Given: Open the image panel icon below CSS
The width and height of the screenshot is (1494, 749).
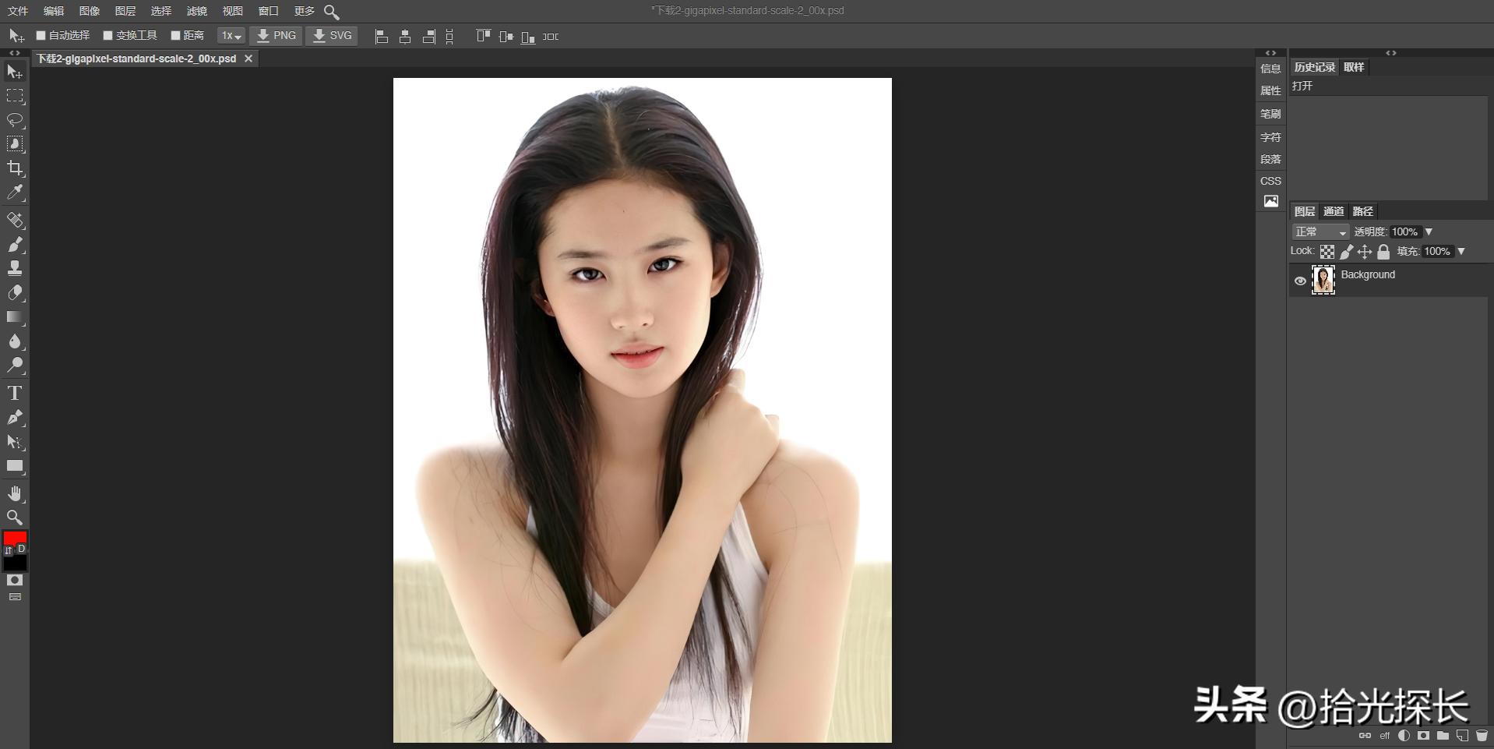Looking at the screenshot, I should coord(1271,201).
